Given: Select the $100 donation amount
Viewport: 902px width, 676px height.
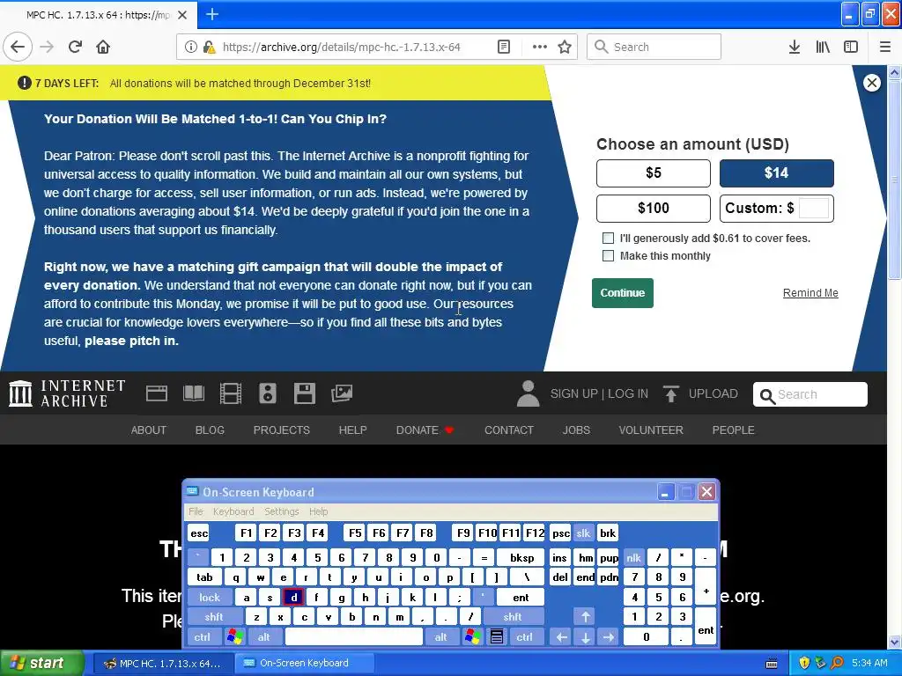Looking at the screenshot, I should tap(654, 208).
